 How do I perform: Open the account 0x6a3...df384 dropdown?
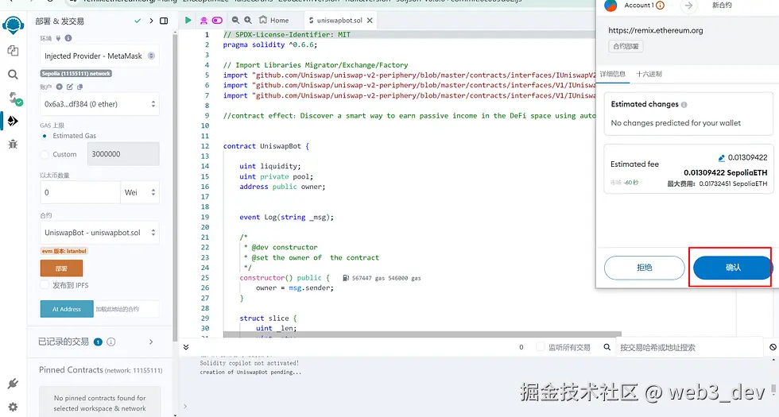pos(99,104)
